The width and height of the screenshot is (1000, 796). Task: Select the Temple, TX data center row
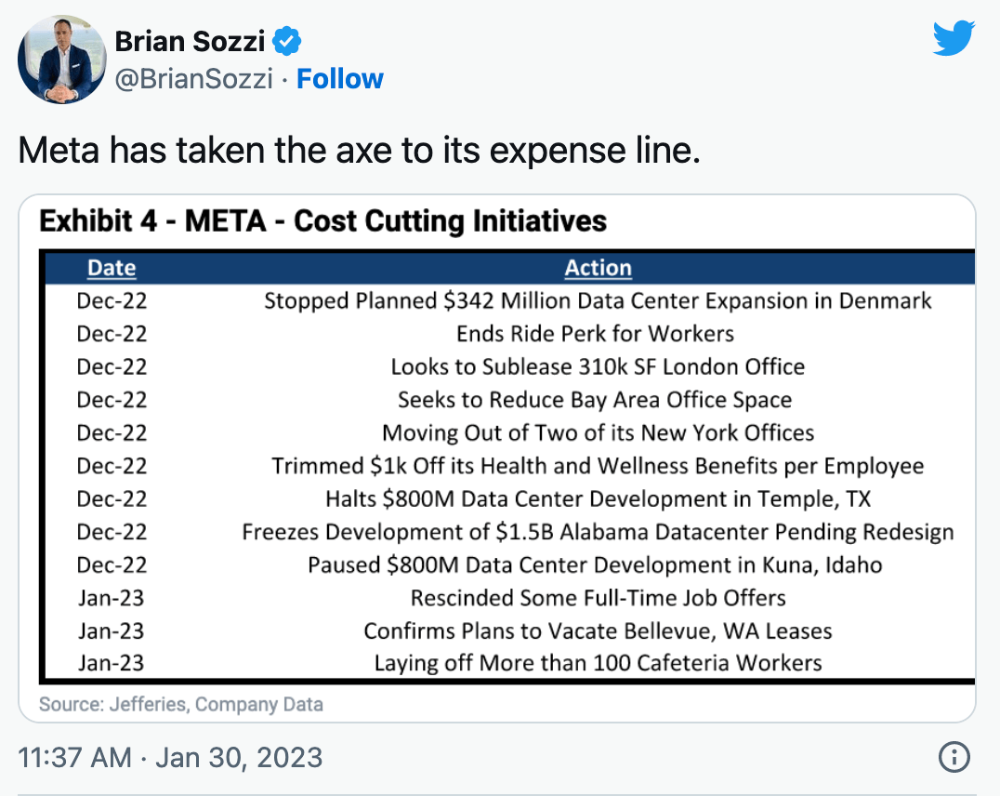[x=509, y=499]
